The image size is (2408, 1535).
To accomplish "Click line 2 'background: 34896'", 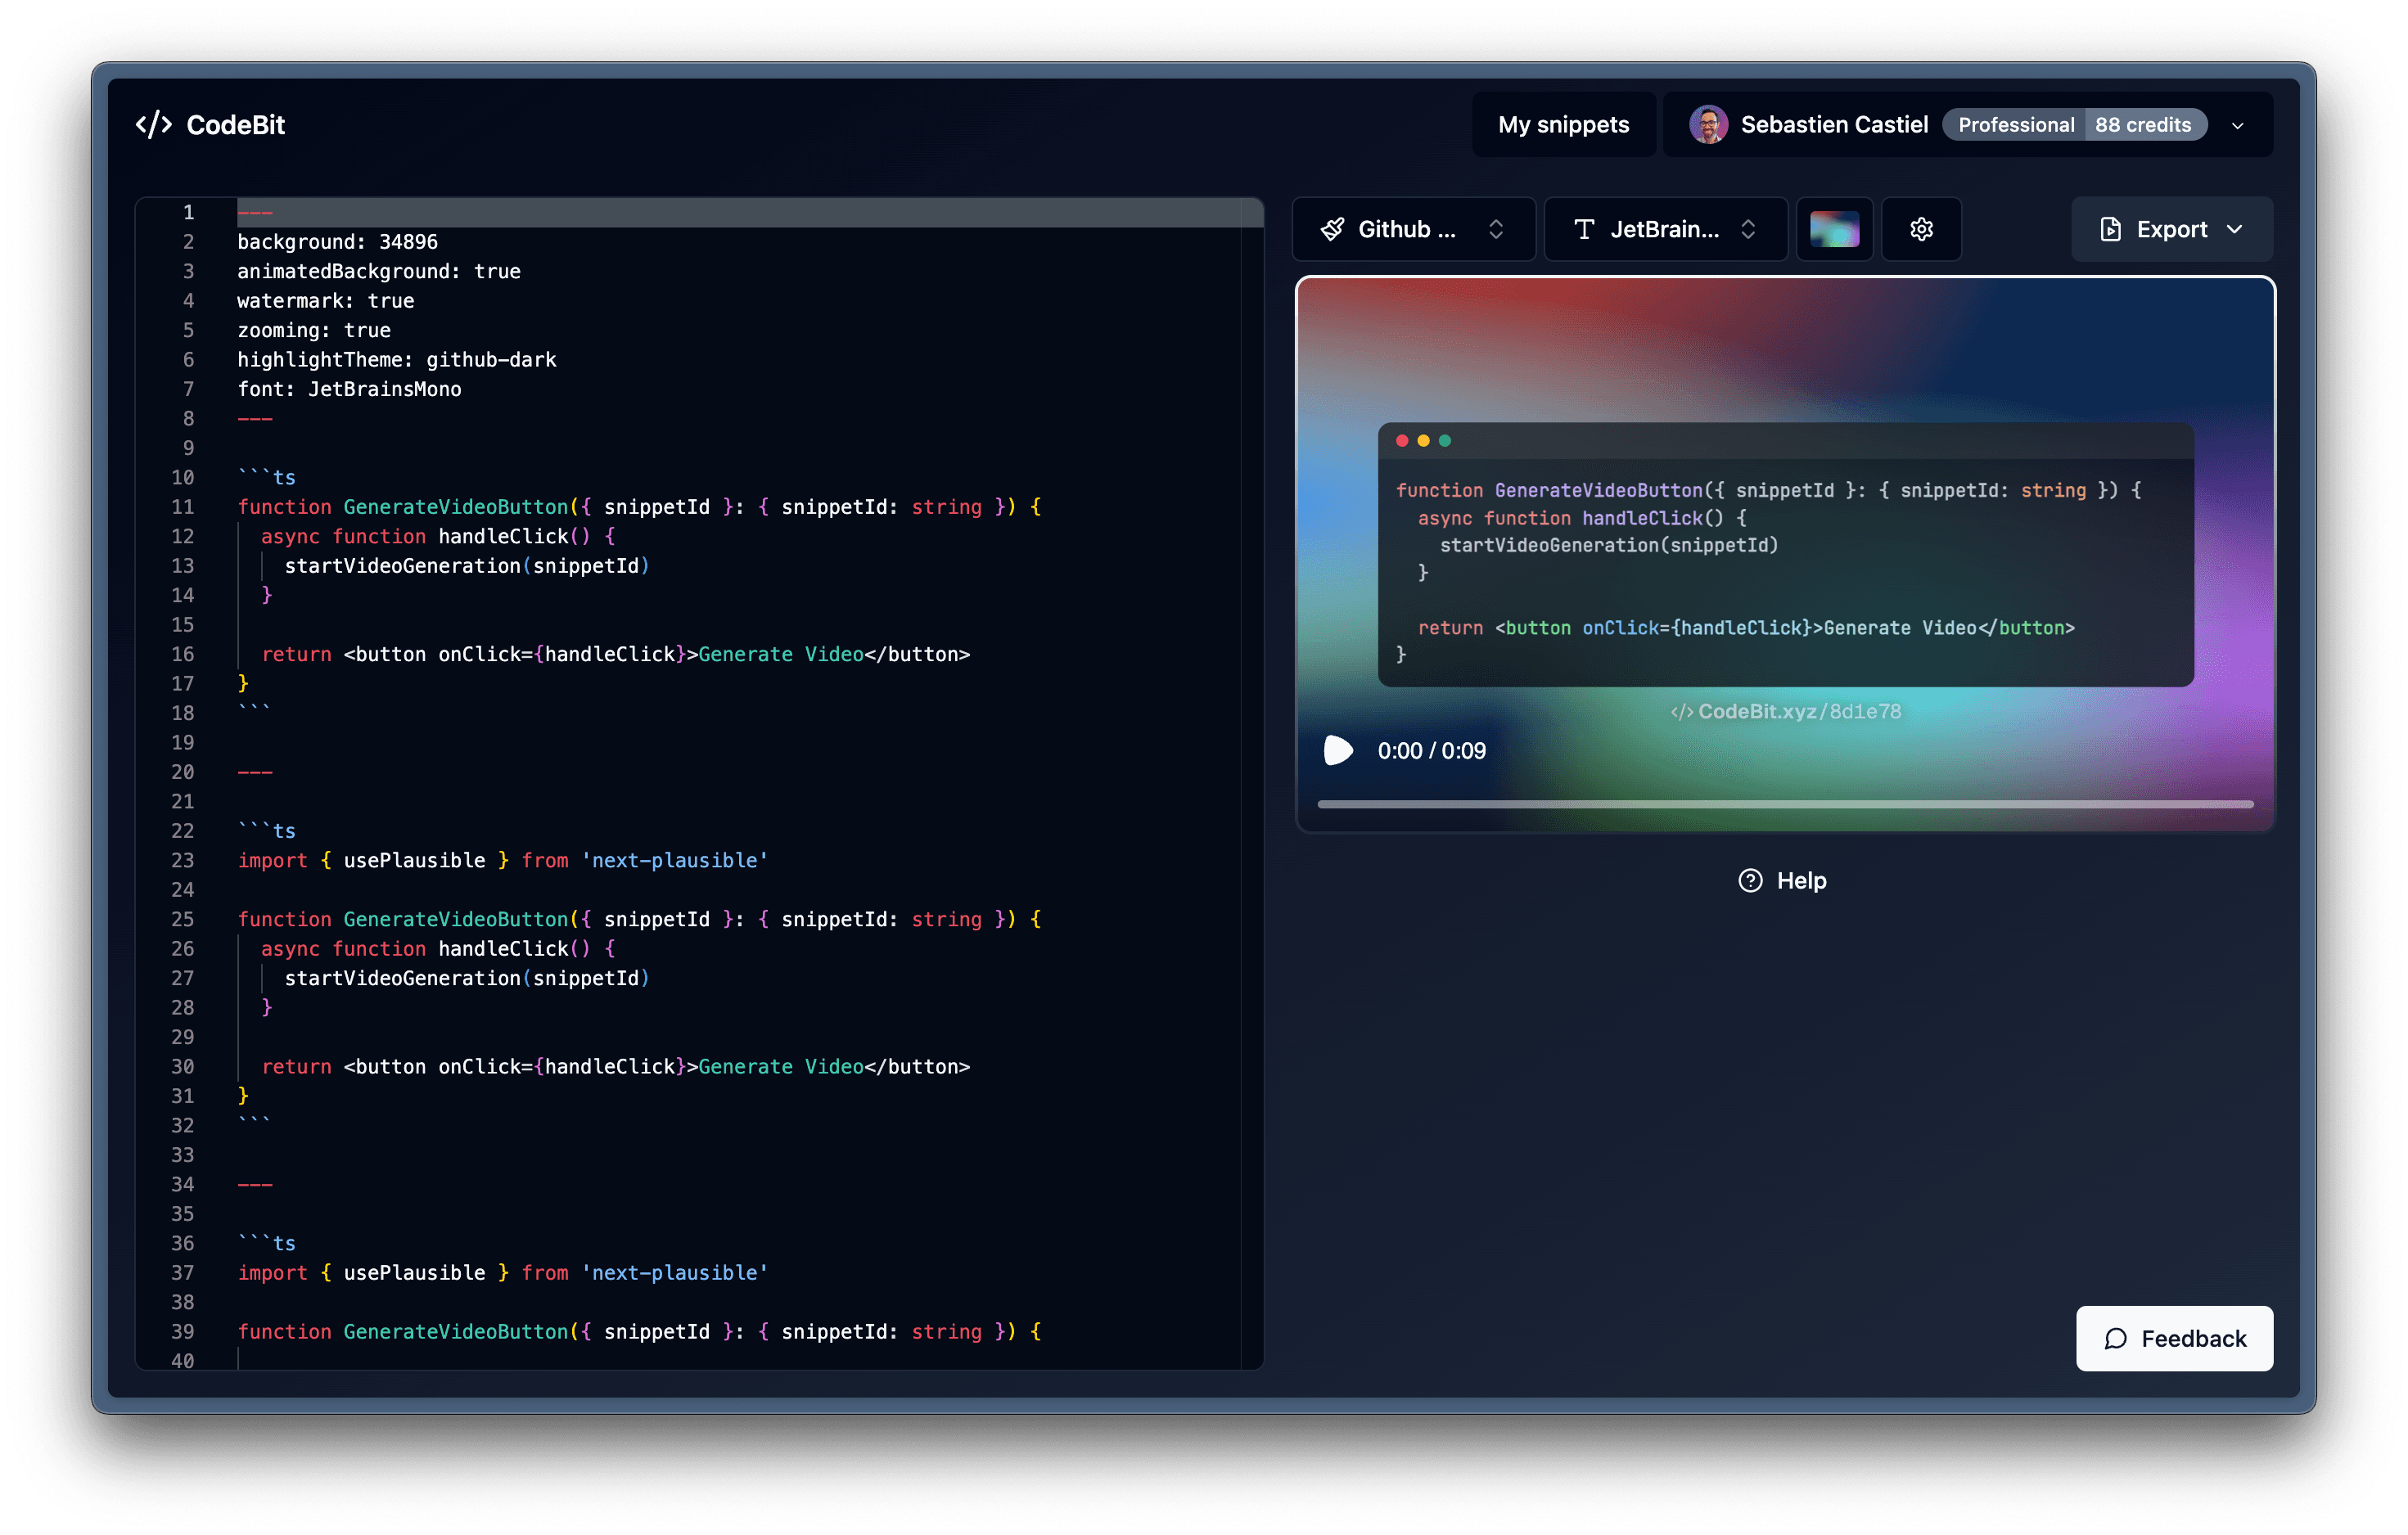I will (337, 242).
